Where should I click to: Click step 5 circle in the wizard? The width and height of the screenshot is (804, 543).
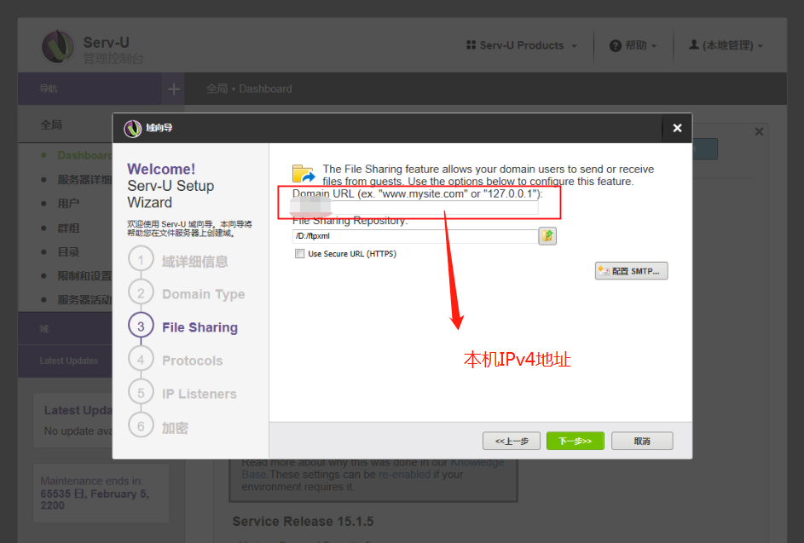click(141, 393)
